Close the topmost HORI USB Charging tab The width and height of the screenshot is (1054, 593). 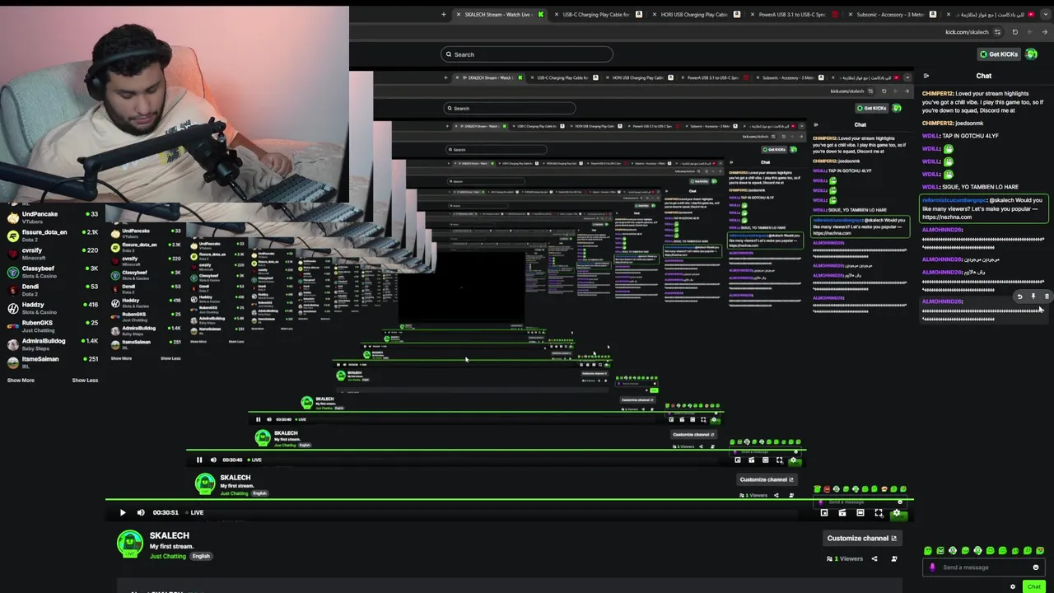pyautogui.click(x=655, y=14)
